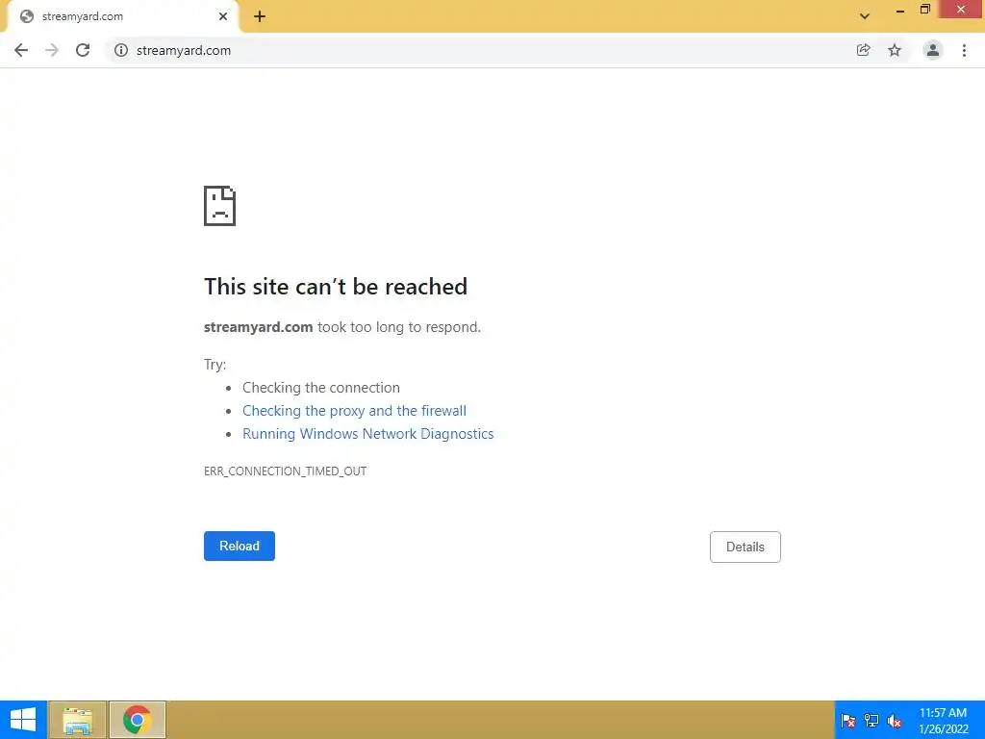985x739 pixels.
Task: Bookmark this tab with the star icon
Action: pos(895,50)
